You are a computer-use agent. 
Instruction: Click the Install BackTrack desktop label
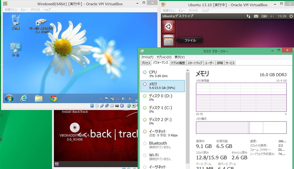(x=75, y=112)
